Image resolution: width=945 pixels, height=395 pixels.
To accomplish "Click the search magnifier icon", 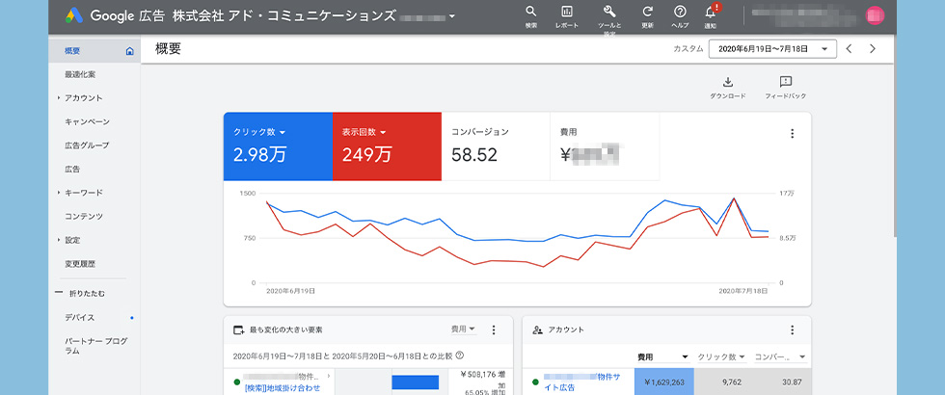I will (x=531, y=13).
